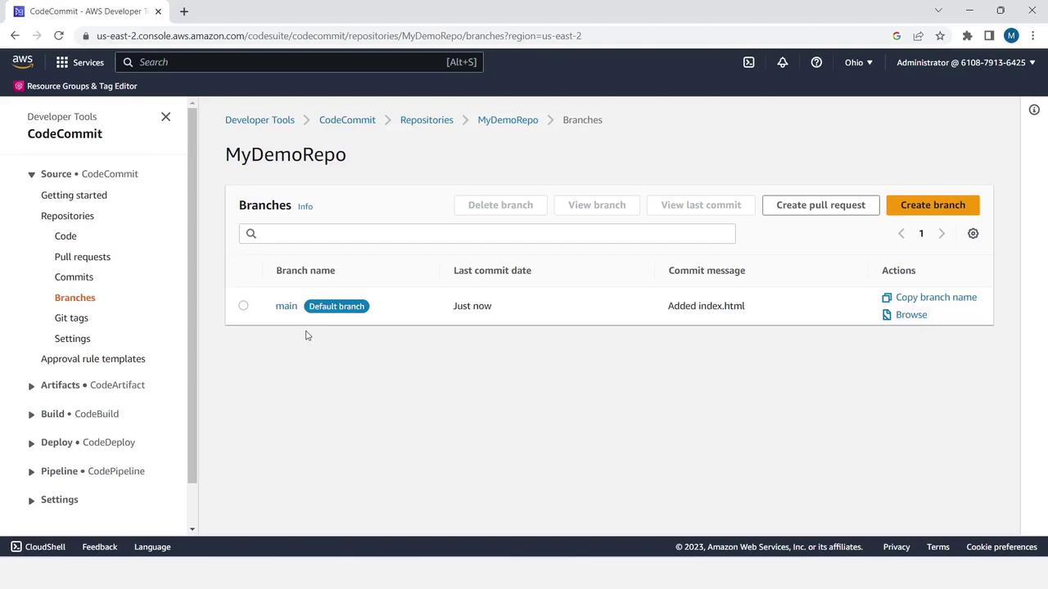This screenshot has width=1048, height=589.
Task: Open the Chrome three-dot menu
Action: [x=1032, y=36]
